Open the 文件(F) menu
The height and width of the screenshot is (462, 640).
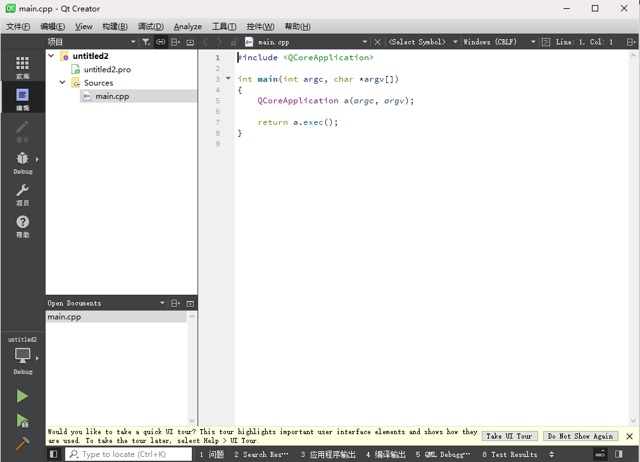[x=18, y=27]
